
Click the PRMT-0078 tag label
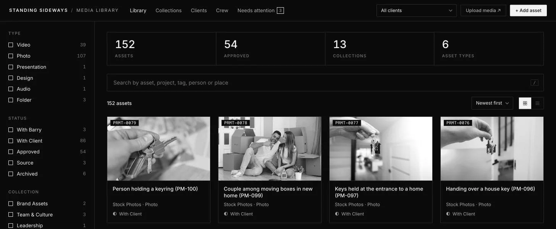[x=236, y=123]
